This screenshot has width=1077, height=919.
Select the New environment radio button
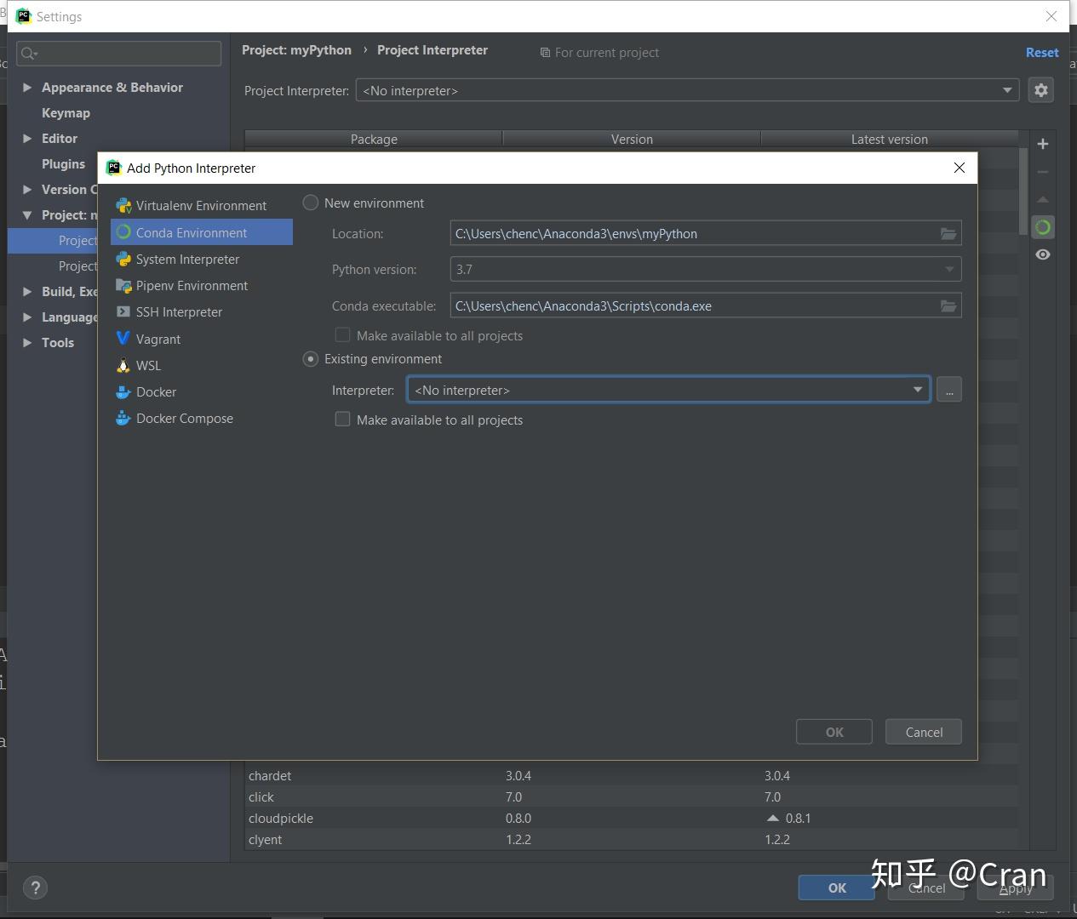(x=311, y=203)
